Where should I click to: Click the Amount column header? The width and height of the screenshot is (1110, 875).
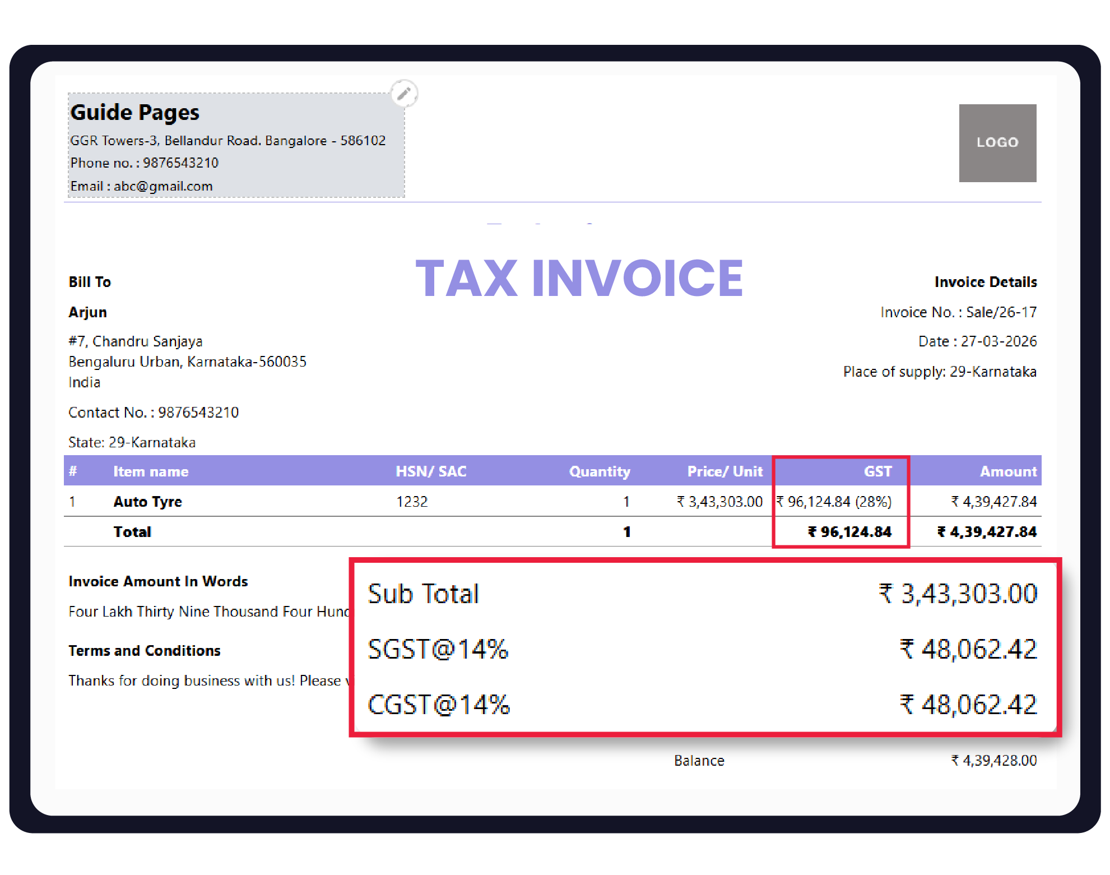point(1008,471)
